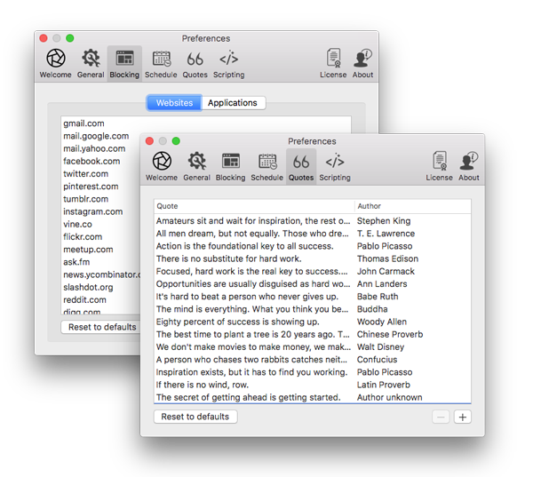
Task: Select the Chinese Proverb quote row
Action: tap(313, 334)
